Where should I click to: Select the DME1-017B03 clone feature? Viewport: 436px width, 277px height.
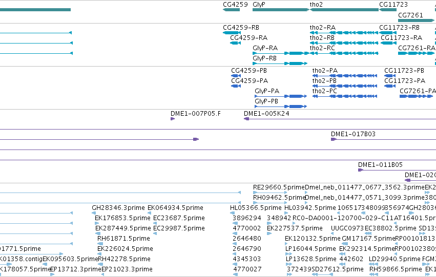click(383, 139)
